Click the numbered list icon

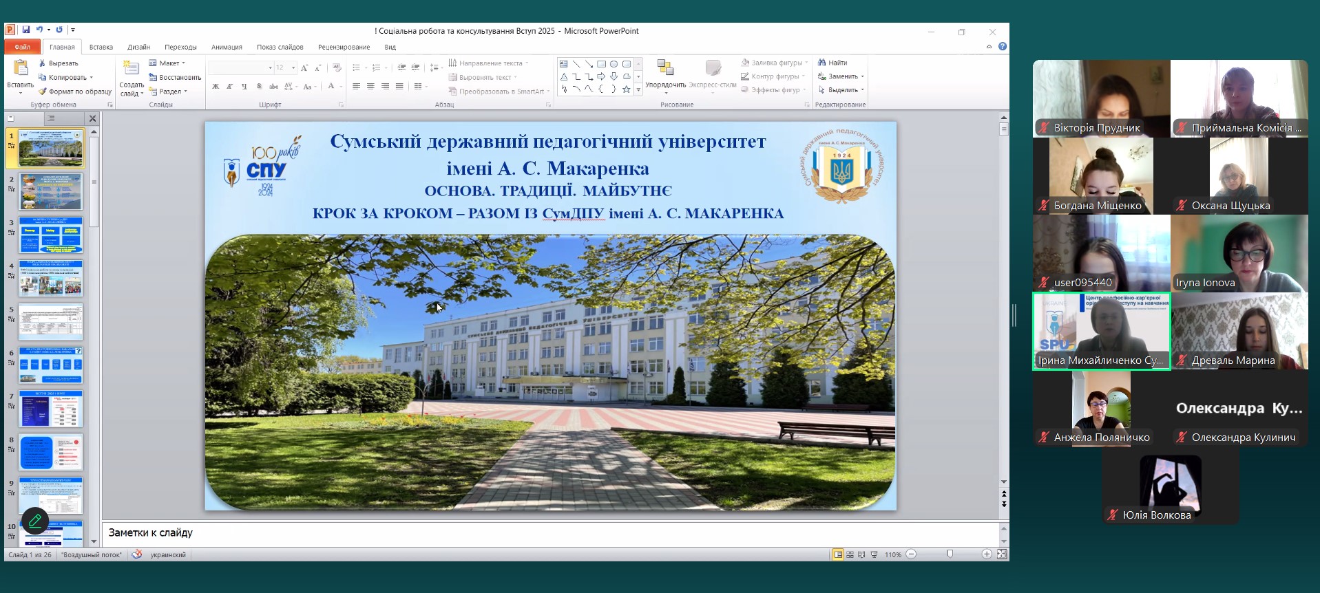pos(376,67)
